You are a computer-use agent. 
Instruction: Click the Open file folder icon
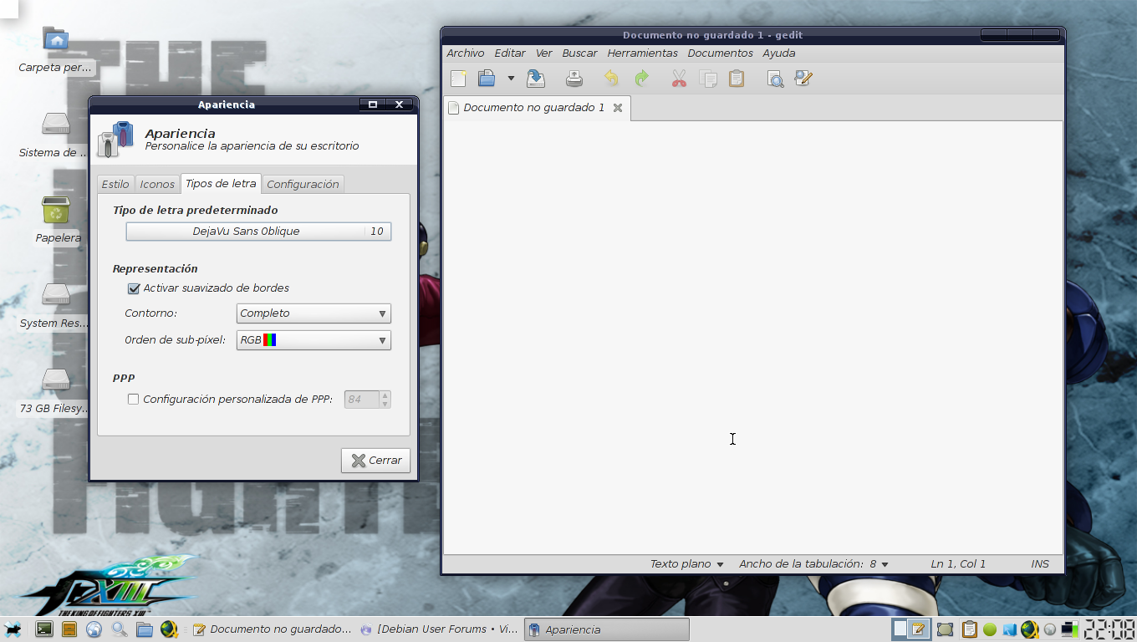(487, 79)
